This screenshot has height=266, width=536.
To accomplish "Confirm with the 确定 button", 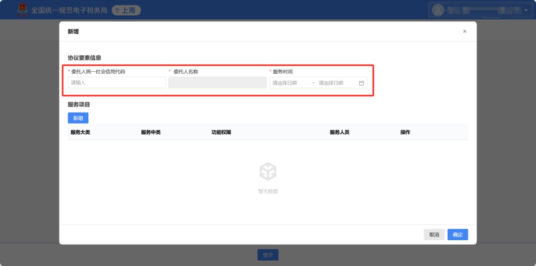I will 458,235.
